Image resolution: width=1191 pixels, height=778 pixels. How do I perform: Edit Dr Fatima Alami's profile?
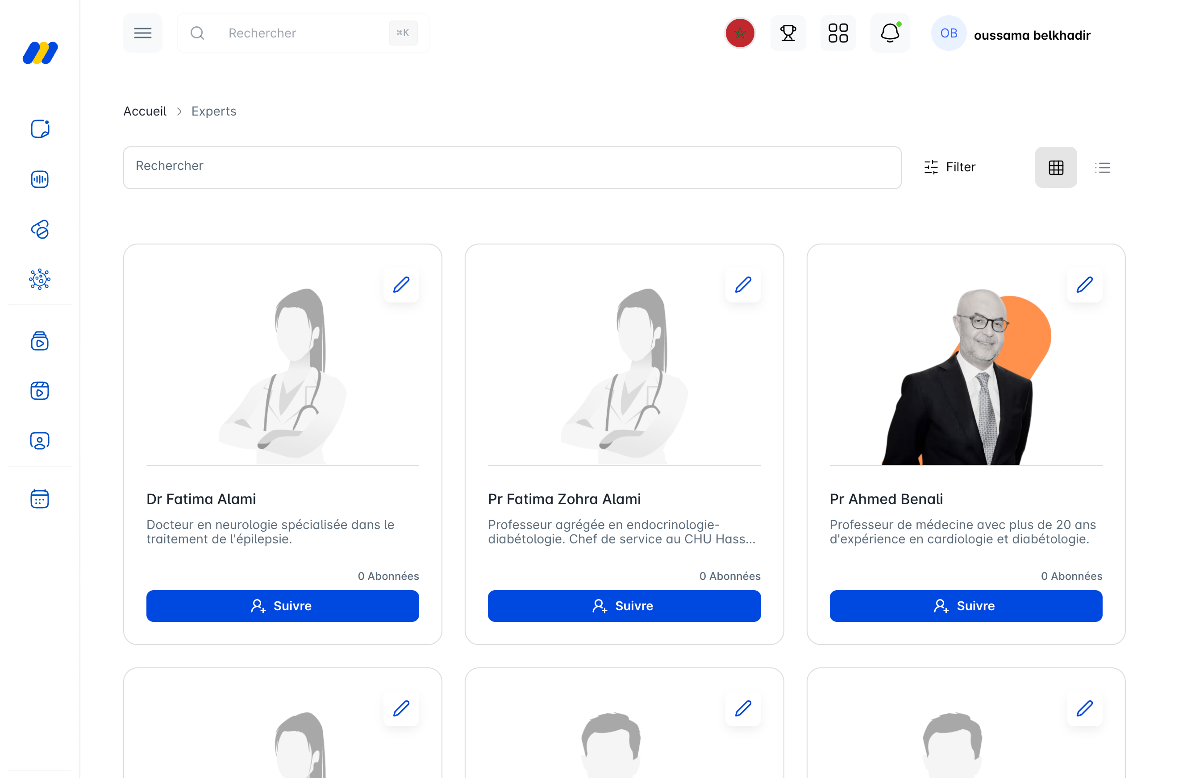(x=401, y=285)
